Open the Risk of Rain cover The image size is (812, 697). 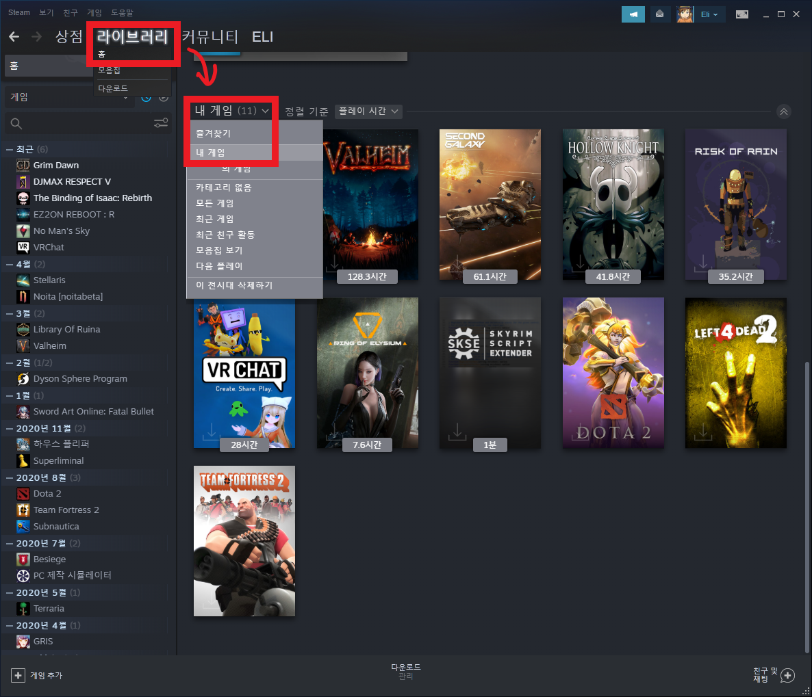click(736, 205)
